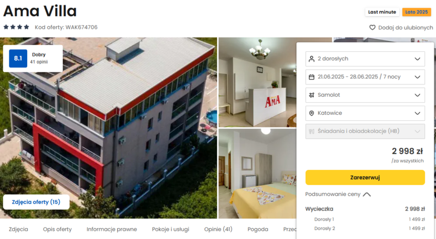Click the cutlery icon in the meal plan field

[311, 131]
